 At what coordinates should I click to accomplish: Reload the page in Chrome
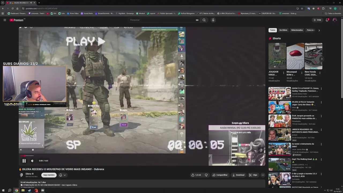tap(12, 8)
